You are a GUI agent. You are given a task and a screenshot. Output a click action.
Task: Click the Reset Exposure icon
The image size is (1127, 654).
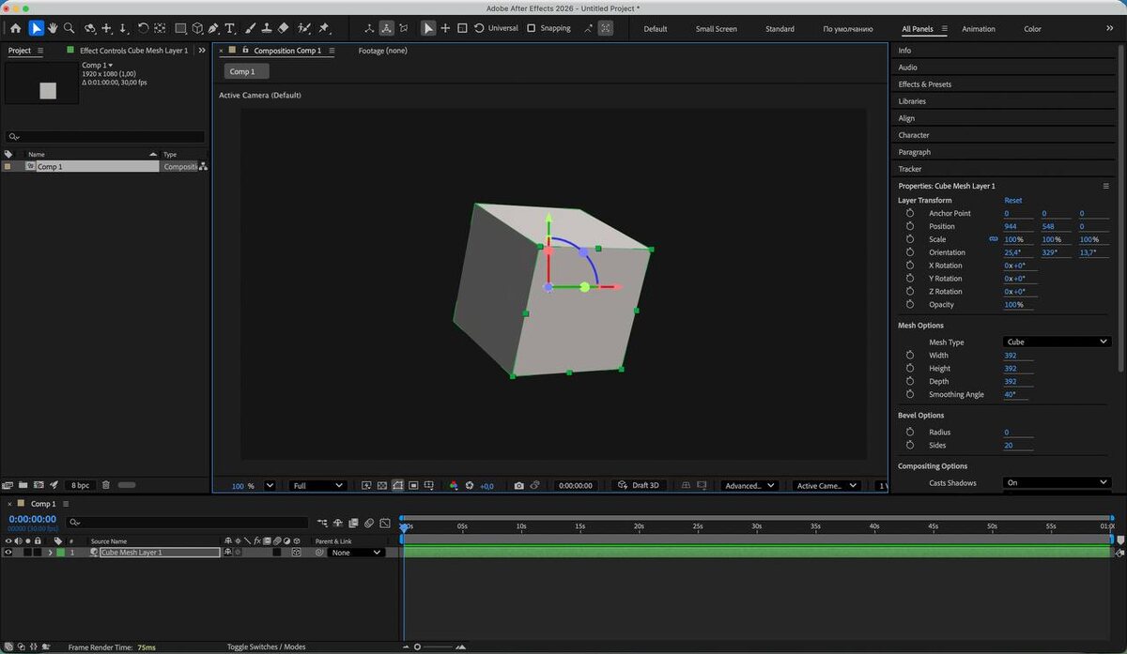pos(470,485)
